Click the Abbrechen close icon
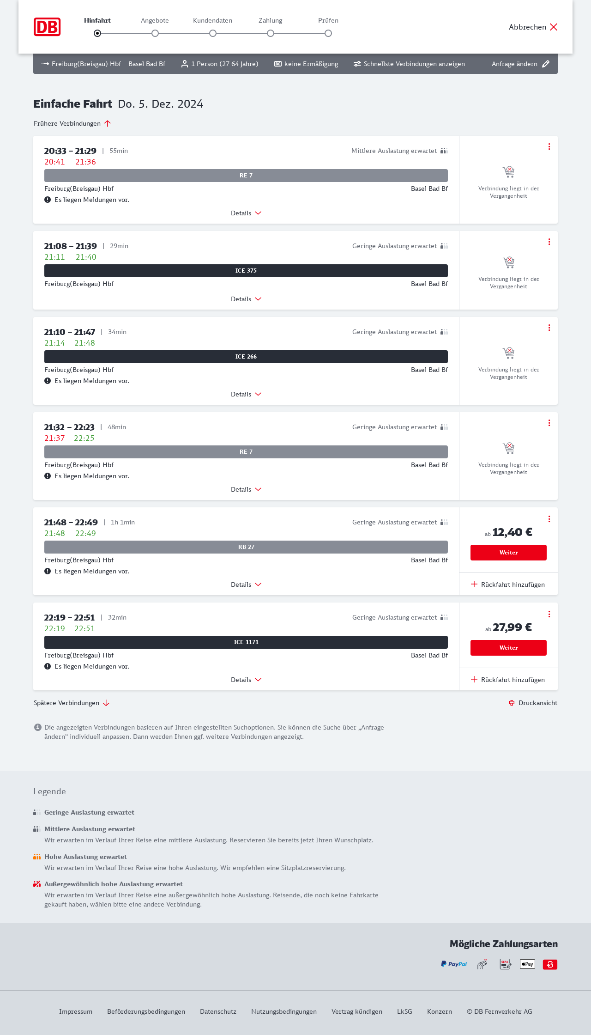This screenshot has height=1035, width=591. coord(554,27)
